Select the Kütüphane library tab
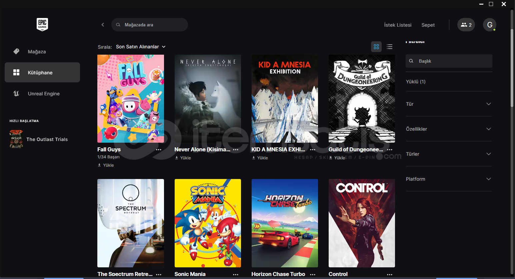 (42, 72)
